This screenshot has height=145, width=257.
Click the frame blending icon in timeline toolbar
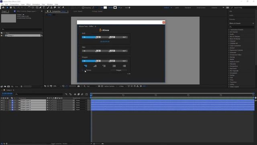click(79, 94)
